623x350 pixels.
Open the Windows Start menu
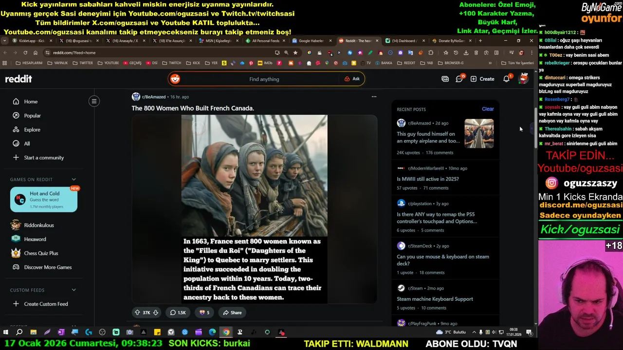(x=6, y=332)
